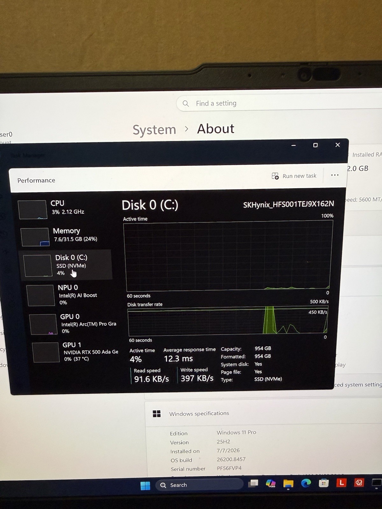
Task: Click the SKHynix_HFS001TEJ9X162N model name
Action: [288, 204]
